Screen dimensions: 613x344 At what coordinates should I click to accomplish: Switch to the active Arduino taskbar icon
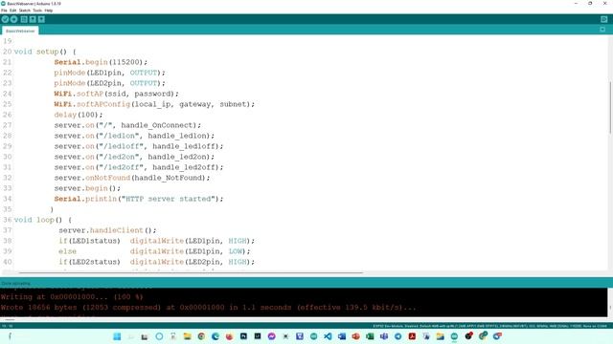coord(454,336)
